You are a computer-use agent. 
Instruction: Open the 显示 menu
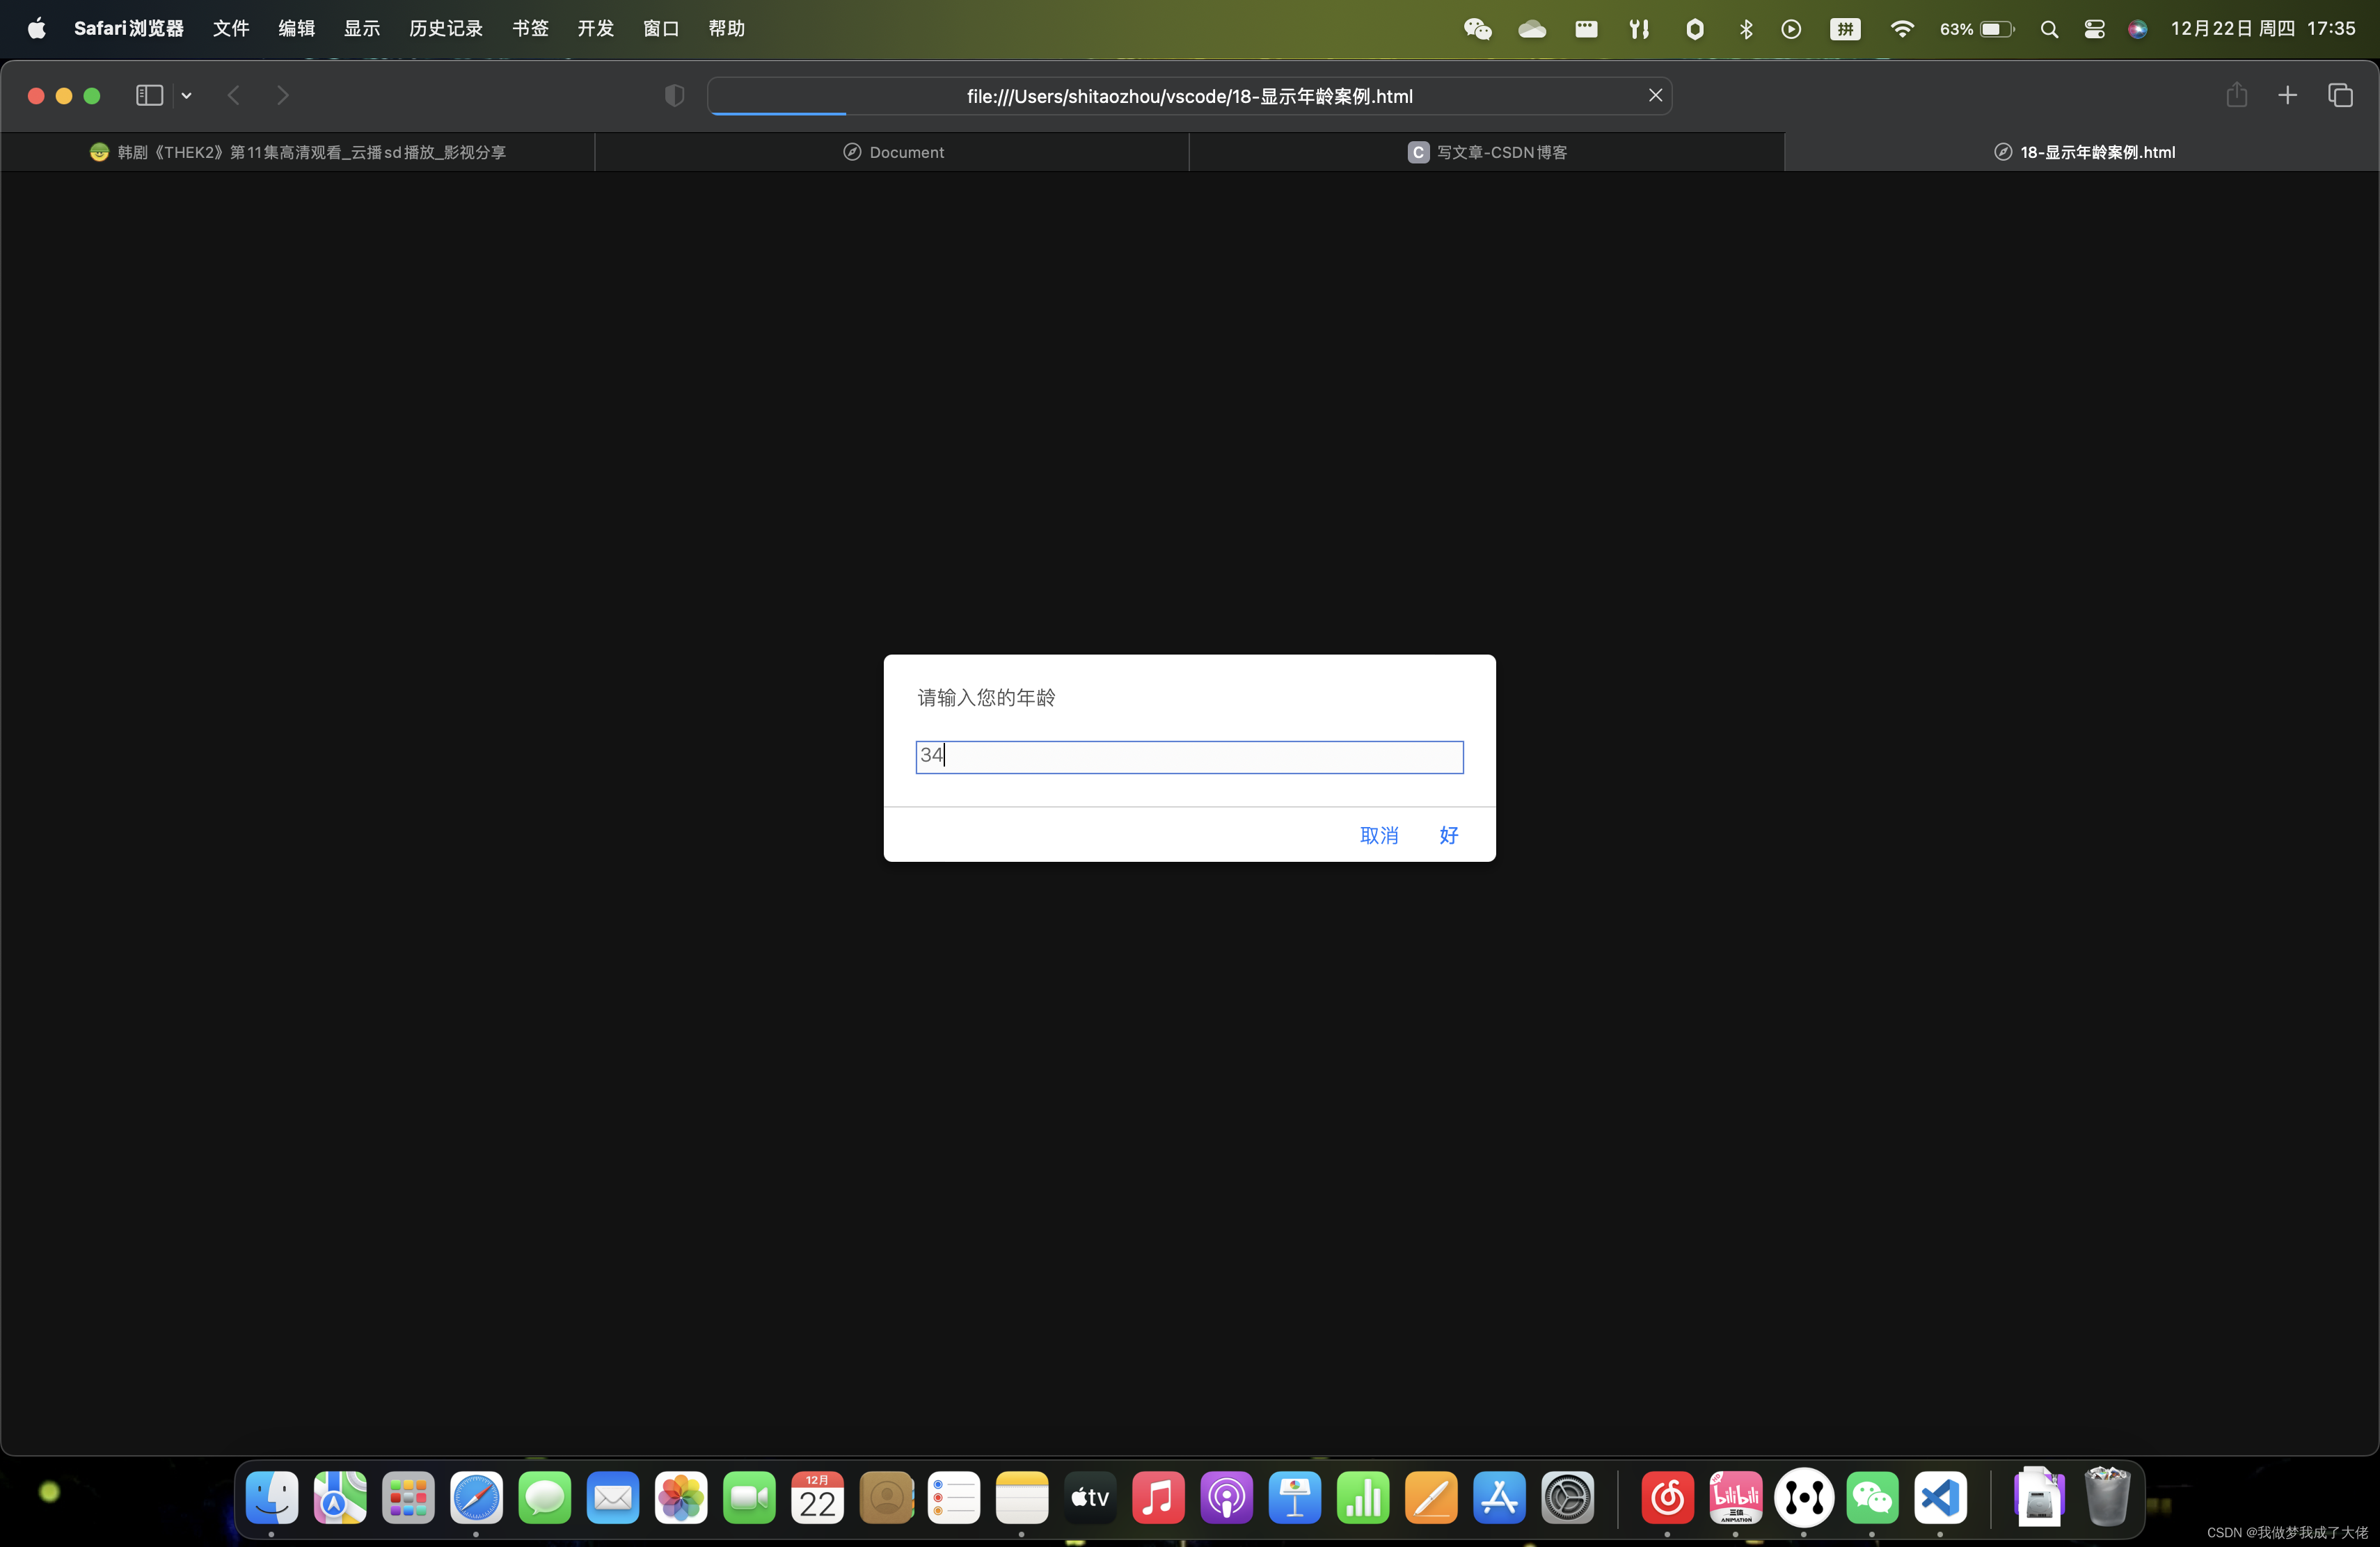point(362,29)
